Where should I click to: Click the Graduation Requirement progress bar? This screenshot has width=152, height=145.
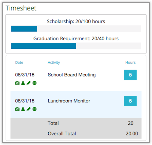pos(76,46)
